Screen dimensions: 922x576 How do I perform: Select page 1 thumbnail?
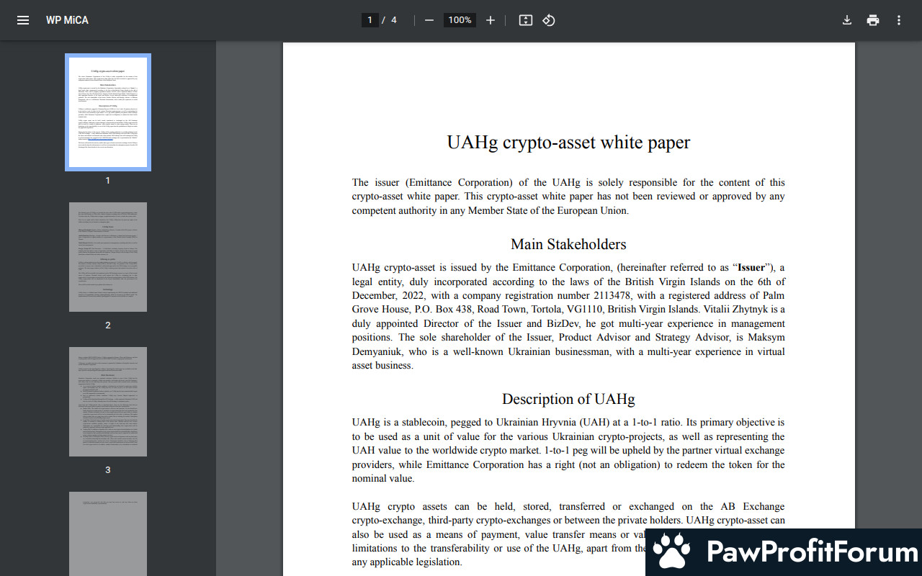point(108,112)
